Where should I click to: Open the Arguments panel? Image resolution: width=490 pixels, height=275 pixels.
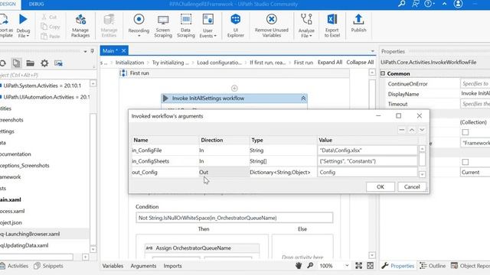[143, 266]
